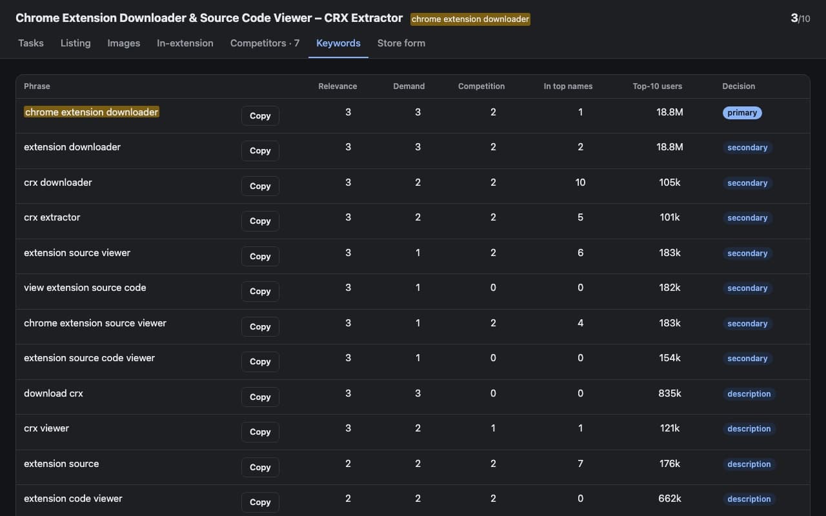This screenshot has width=826, height=516.
Task: Open the Store form tab
Action: (x=401, y=43)
